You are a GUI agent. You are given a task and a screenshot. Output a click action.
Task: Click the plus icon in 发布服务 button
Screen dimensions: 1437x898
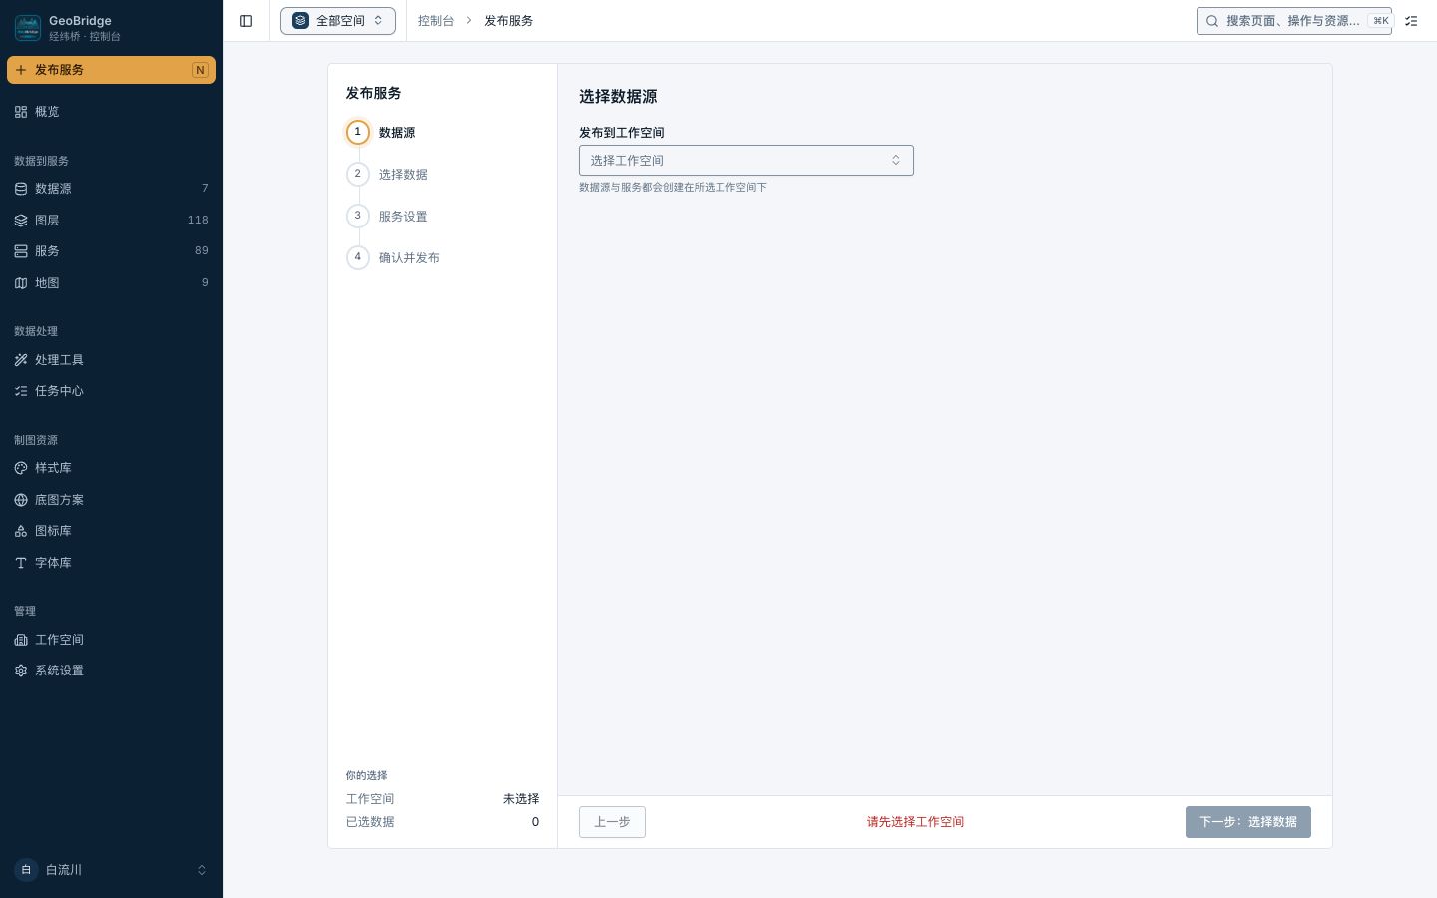[x=21, y=70]
